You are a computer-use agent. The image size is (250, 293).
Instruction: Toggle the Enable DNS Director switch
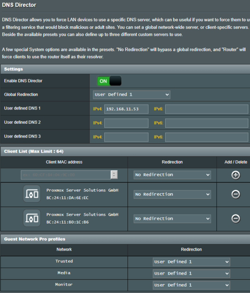coord(109,81)
